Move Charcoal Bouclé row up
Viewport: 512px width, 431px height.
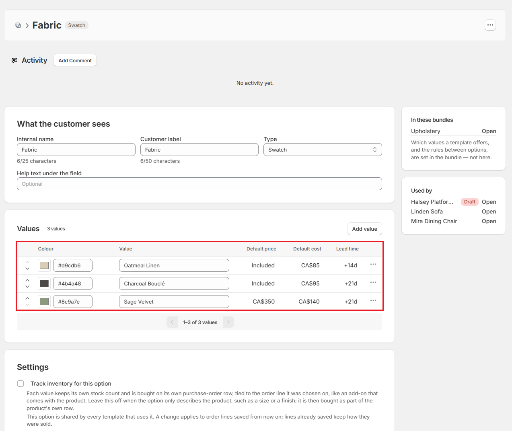point(27,280)
